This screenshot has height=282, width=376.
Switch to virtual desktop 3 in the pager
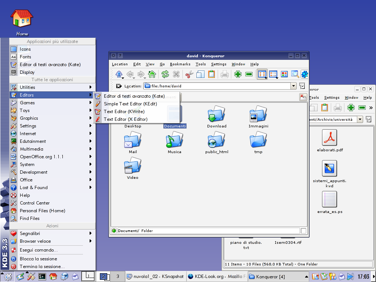coord(117,276)
